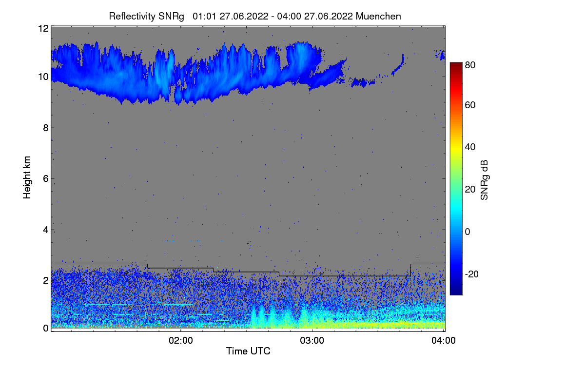Click the height tick label 0
This screenshot has height=390, width=585.
pos(45,328)
